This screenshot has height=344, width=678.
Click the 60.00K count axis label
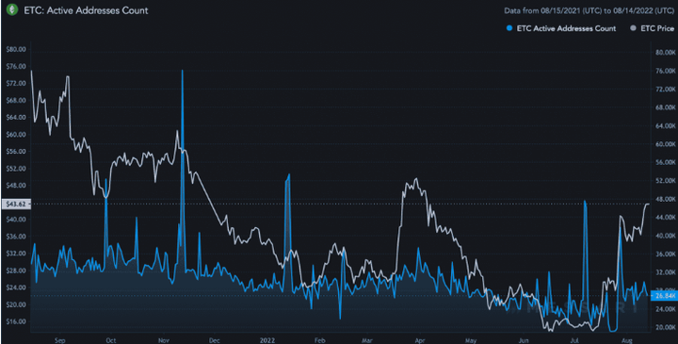(x=665, y=144)
